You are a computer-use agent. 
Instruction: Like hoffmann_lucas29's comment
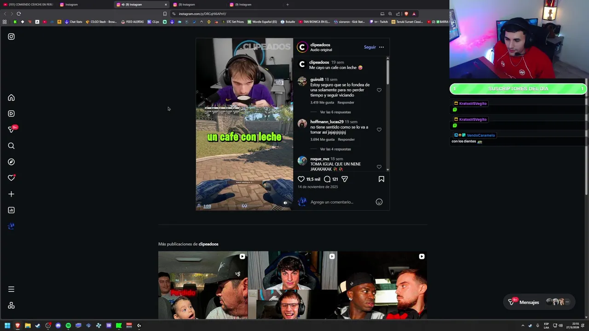(379, 130)
